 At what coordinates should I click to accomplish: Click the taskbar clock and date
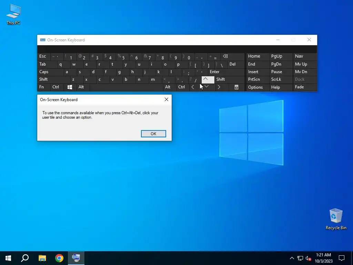(x=323, y=258)
